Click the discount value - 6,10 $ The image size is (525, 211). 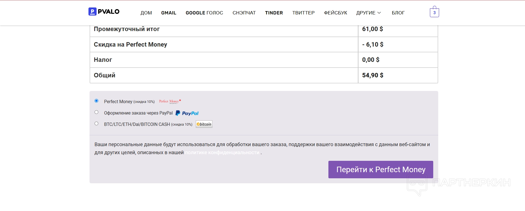373,45
